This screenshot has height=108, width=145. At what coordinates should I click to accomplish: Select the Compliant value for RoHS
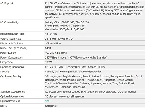pyautogui.click(x=51, y=106)
